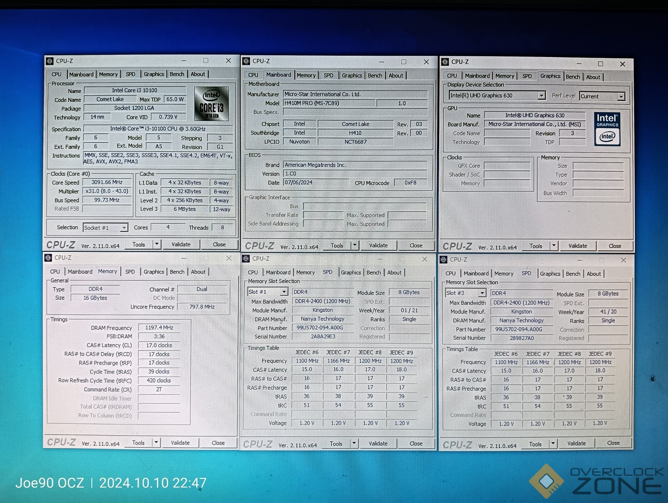This screenshot has width=668, height=503.
Task: Click the 16 GBytes memory size field
Action: click(x=95, y=298)
